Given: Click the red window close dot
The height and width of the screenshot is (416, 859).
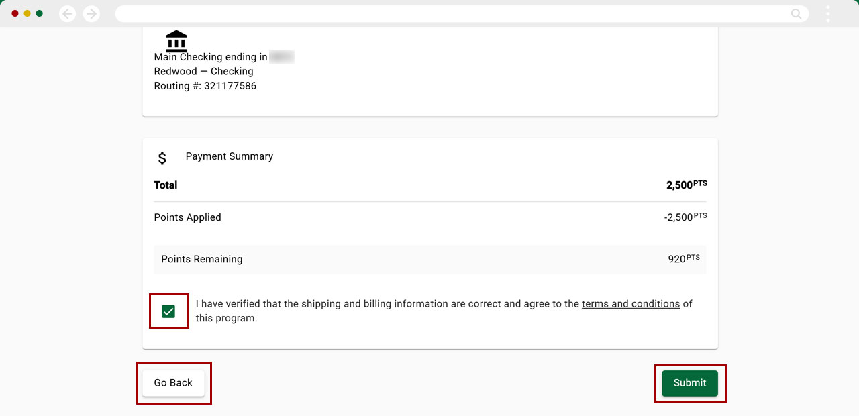Looking at the screenshot, I should [x=15, y=13].
